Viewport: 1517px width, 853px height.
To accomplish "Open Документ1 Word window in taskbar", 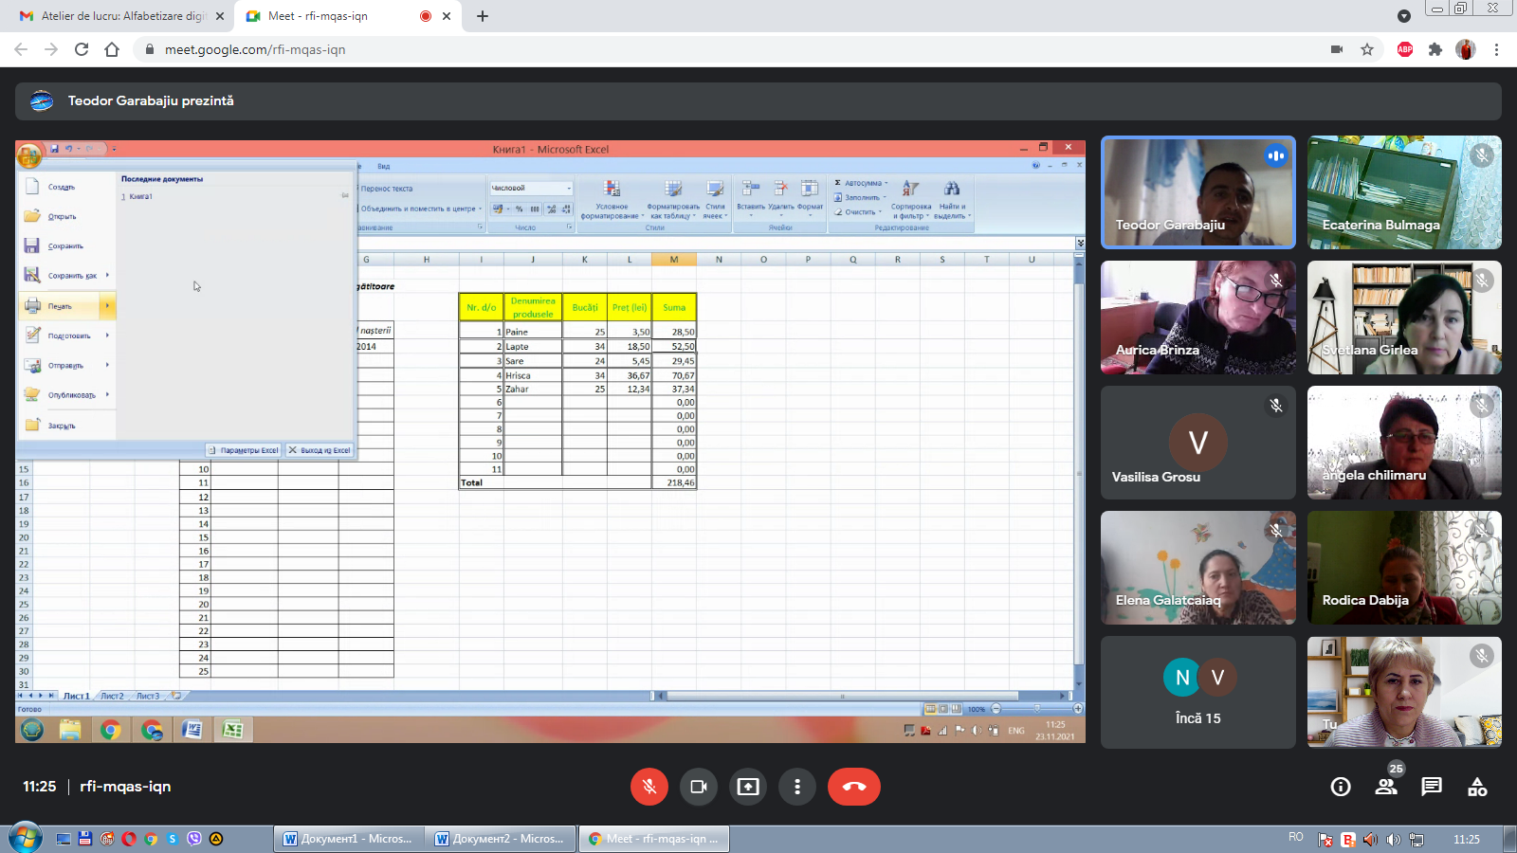I will click(x=349, y=839).
